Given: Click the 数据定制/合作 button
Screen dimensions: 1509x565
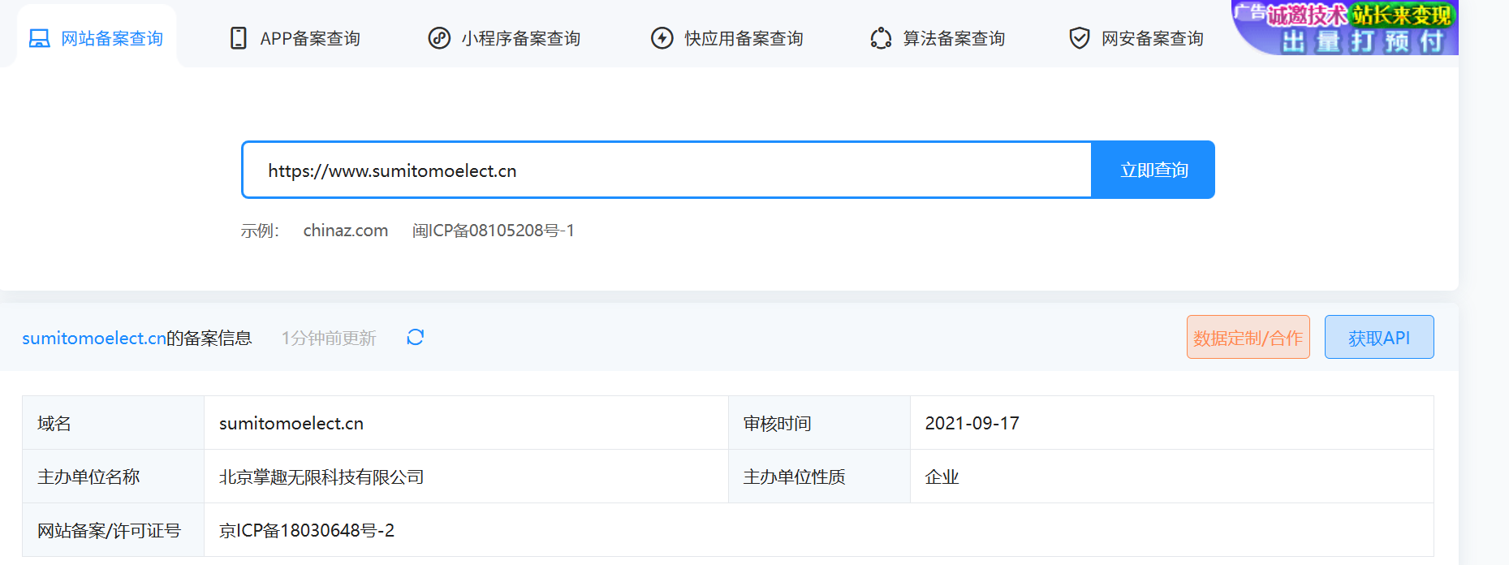Looking at the screenshot, I should click(1248, 337).
